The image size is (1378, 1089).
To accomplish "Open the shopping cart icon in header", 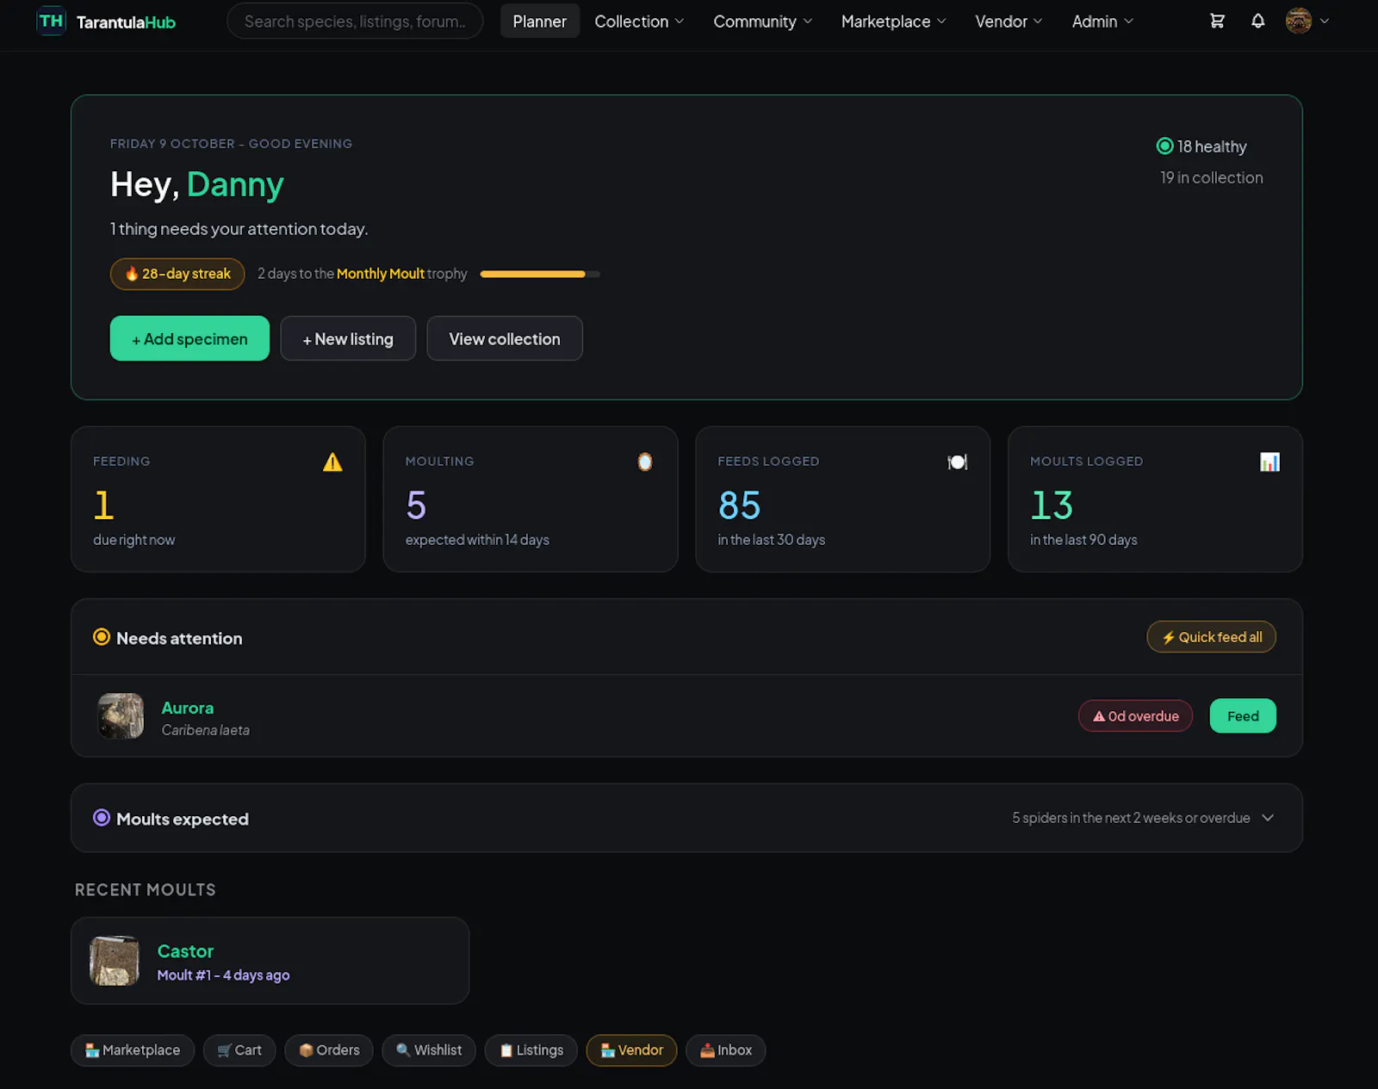I will [1217, 21].
